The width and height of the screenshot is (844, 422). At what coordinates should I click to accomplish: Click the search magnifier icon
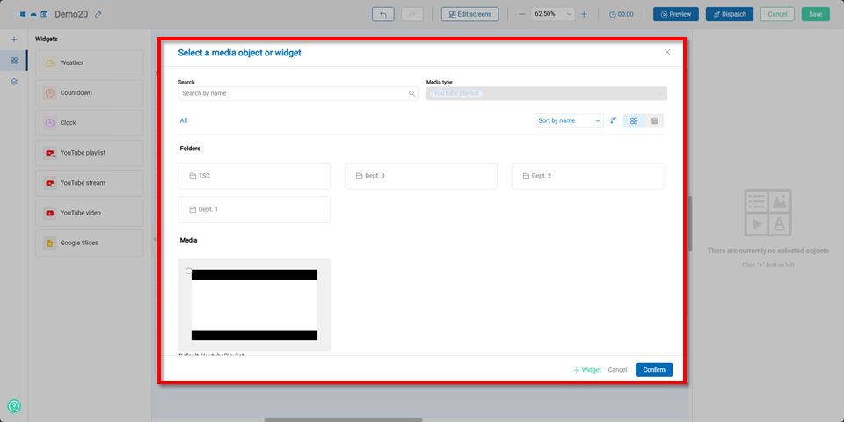[x=411, y=93]
